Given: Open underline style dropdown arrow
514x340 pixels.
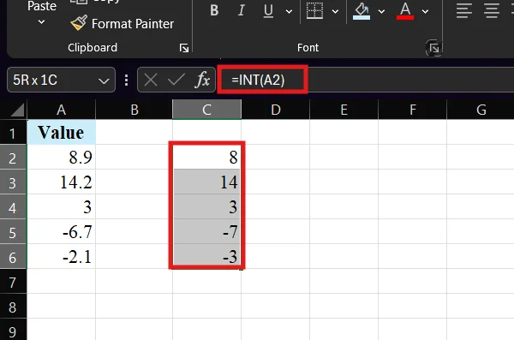Looking at the screenshot, I should [289, 11].
